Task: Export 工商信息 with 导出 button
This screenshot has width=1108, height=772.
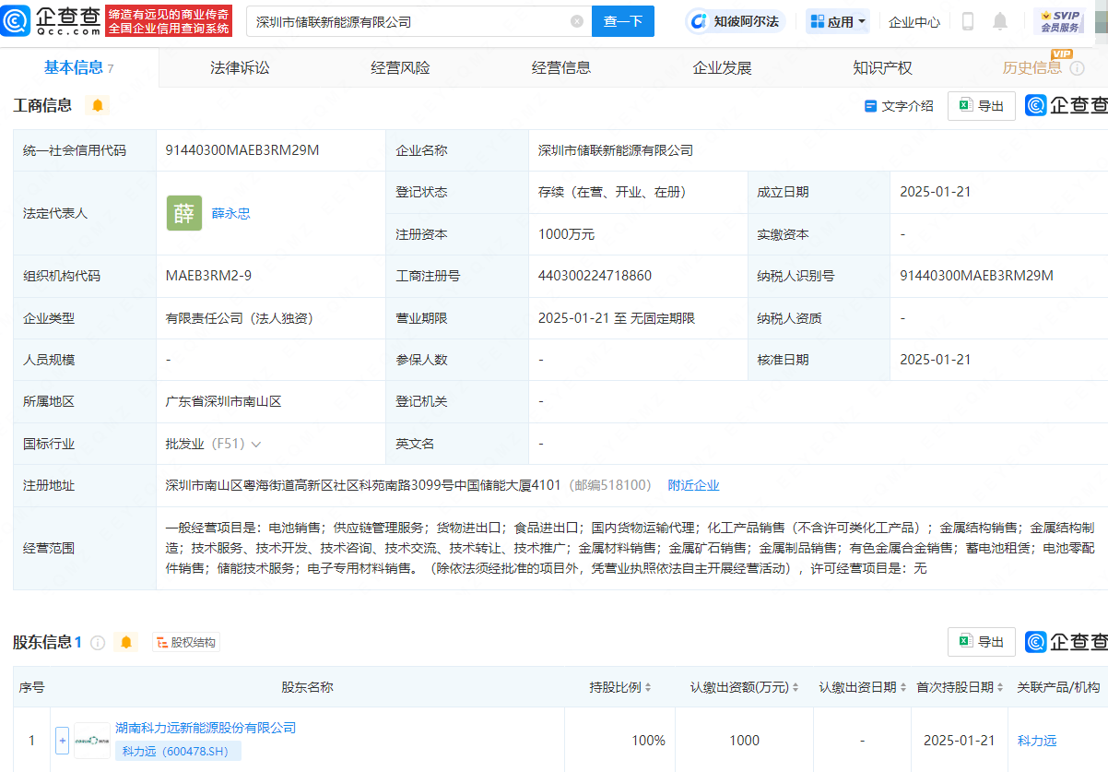Action: 982,106
